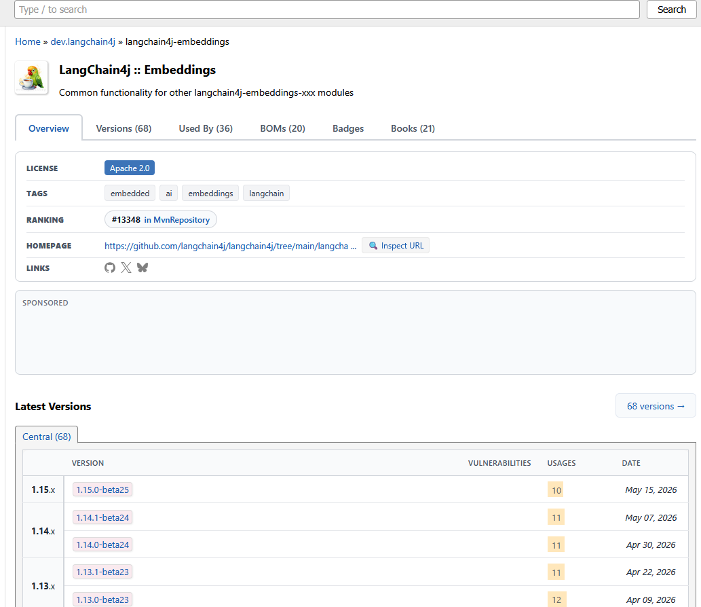Click the Latest Versions heading
Screen dimensions: 701x607
pyautogui.click(x=53, y=406)
